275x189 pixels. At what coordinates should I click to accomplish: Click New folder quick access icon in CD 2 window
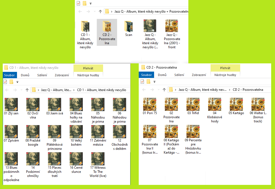(148, 81)
